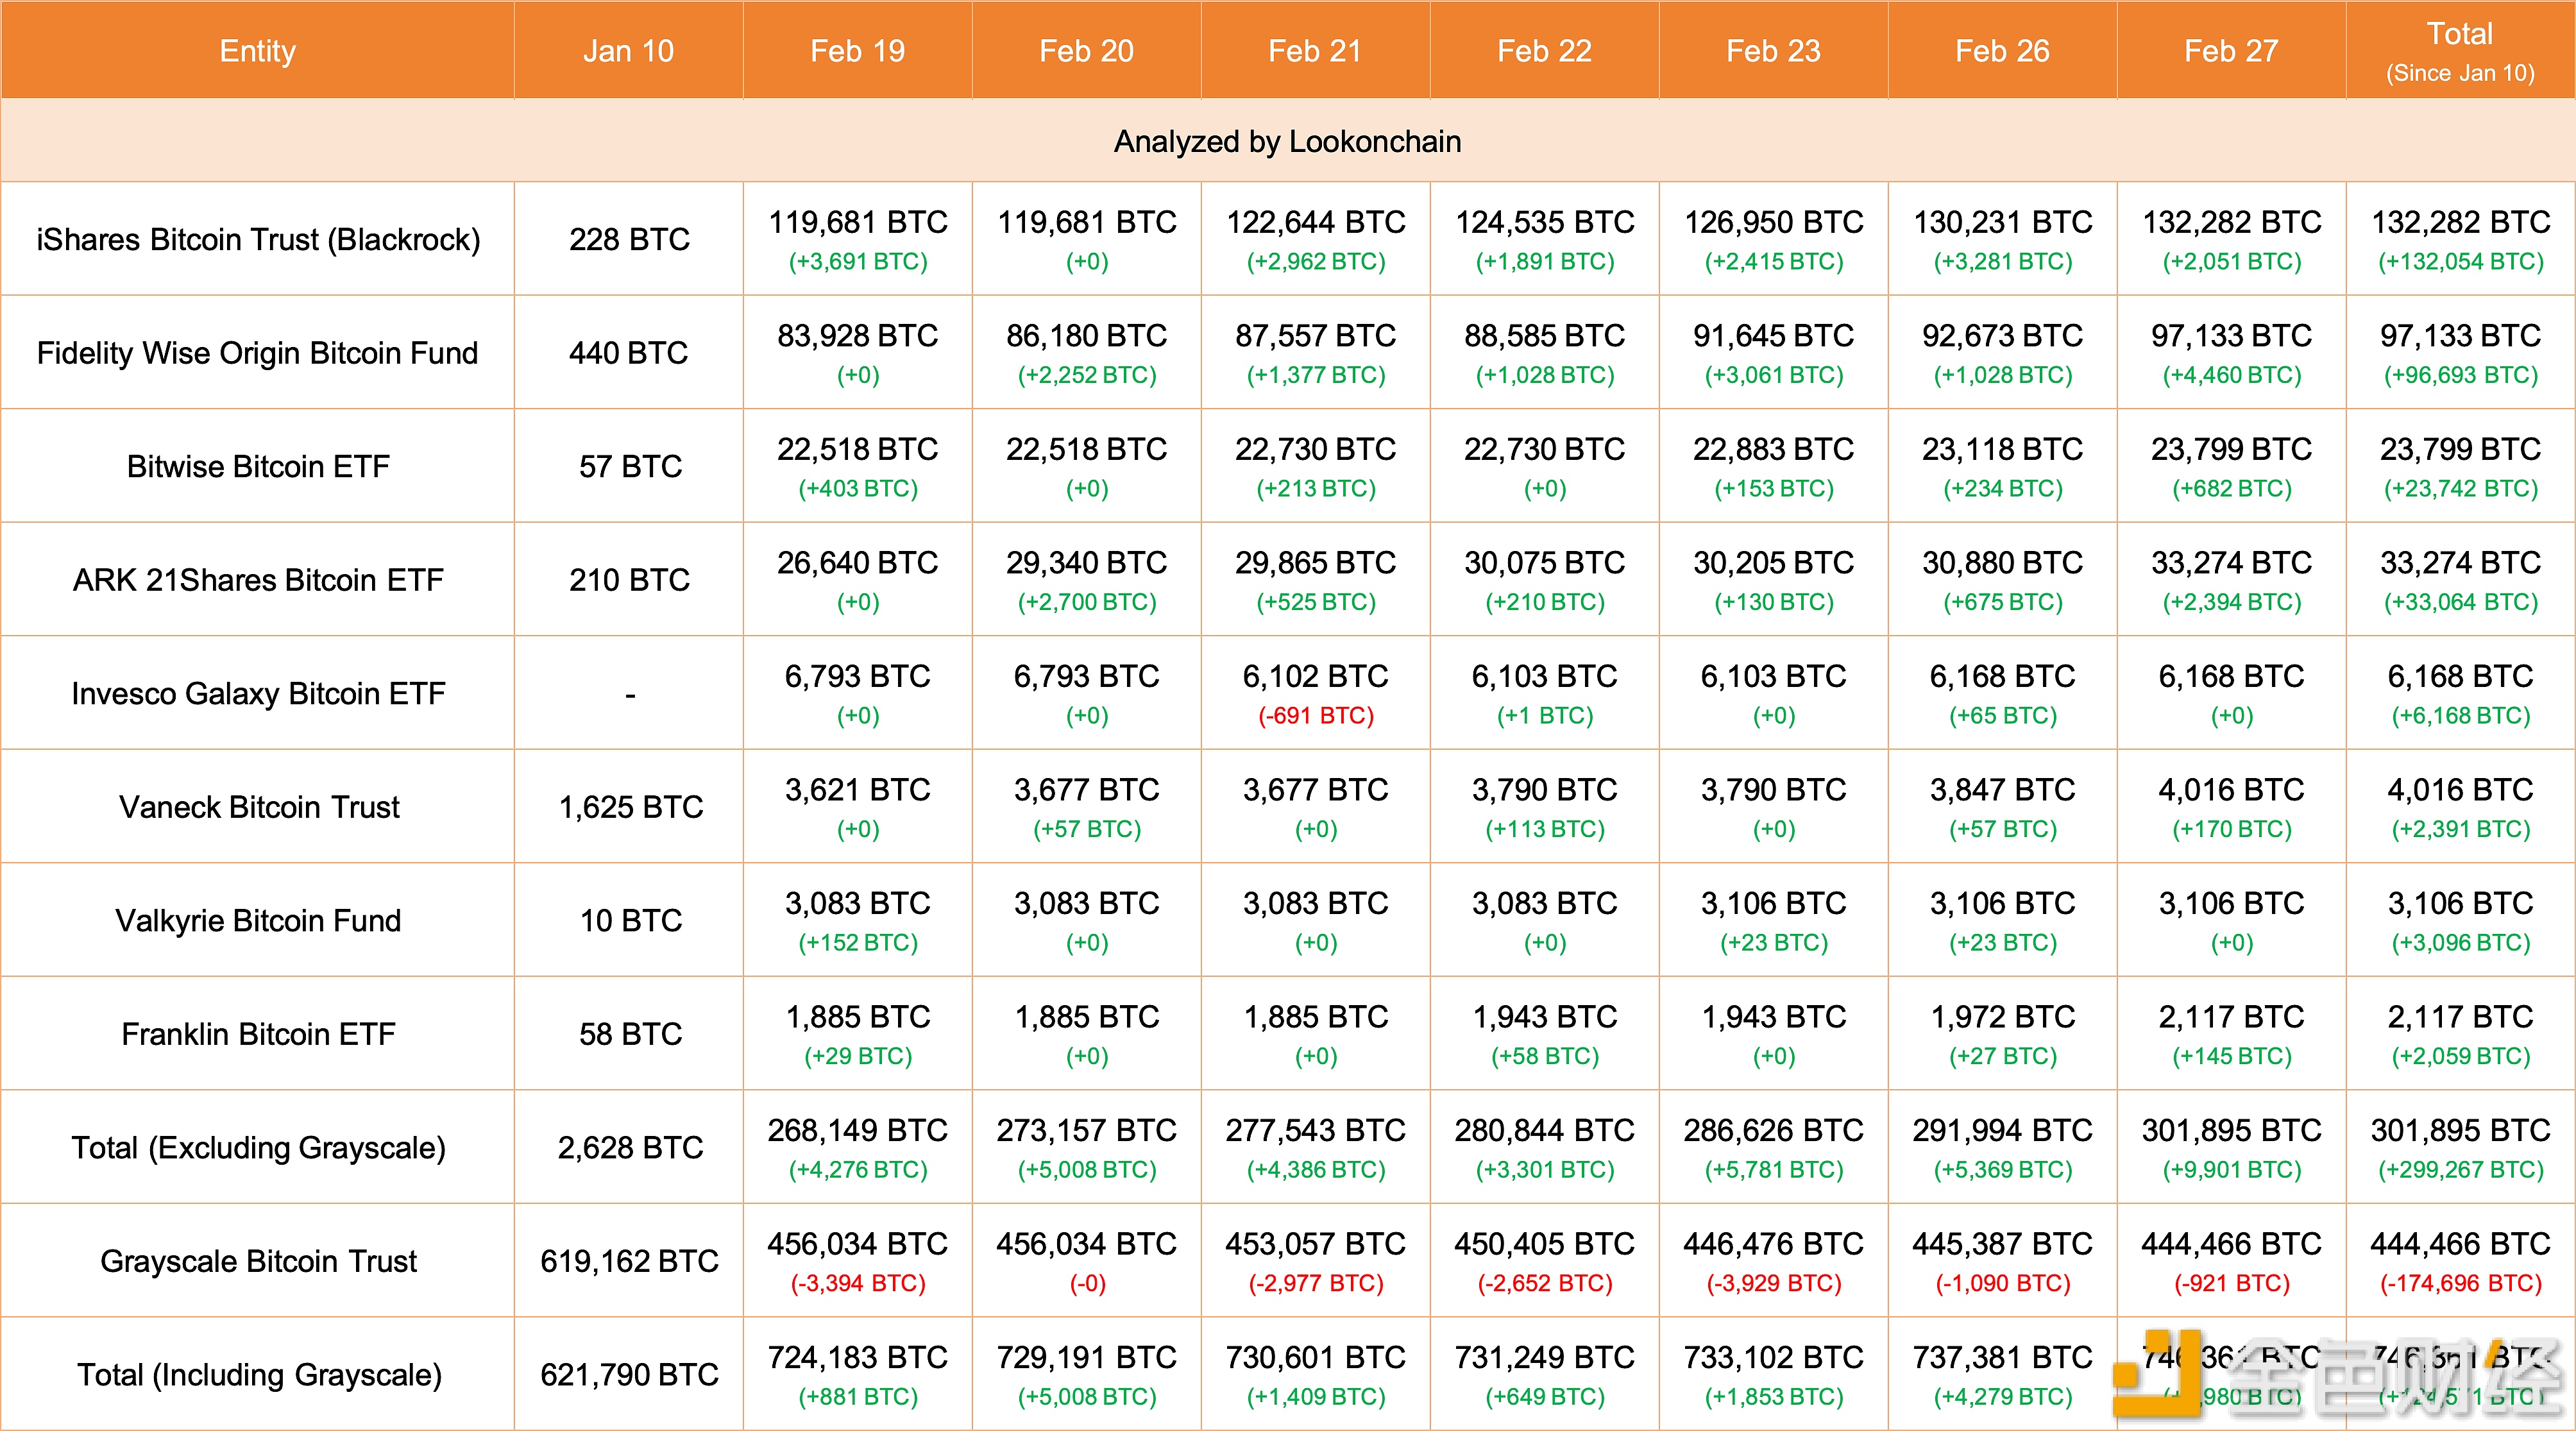The width and height of the screenshot is (2576, 1431).
Task: Click the 228 BTC cell
Action: click(629, 239)
